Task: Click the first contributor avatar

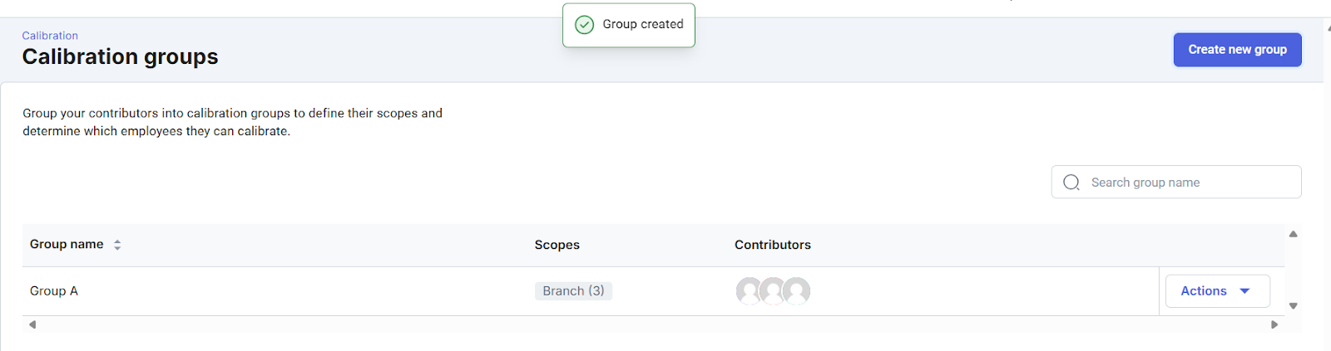Action: click(x=749, y=291)
